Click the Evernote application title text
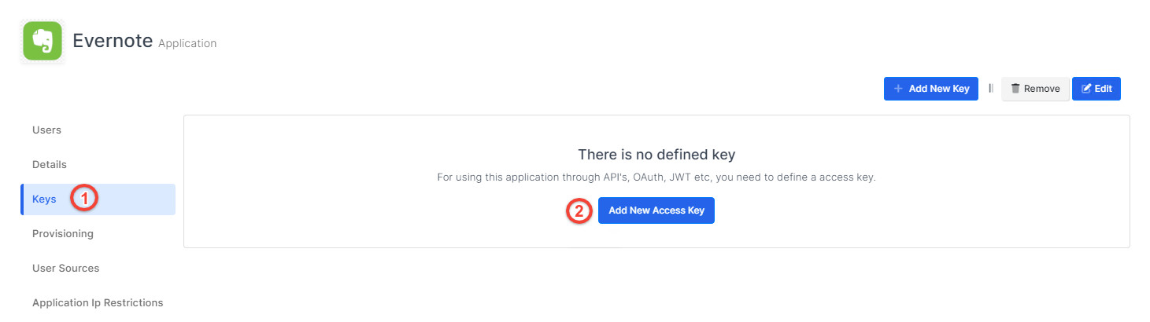The height and width of the screenshot is (322, 1150). pyautogui.click(x=113, y=41)
